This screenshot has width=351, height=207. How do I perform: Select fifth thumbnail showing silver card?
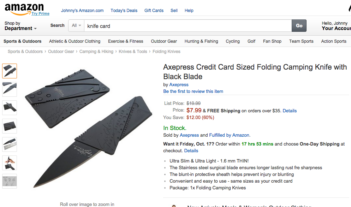[10, 144]
